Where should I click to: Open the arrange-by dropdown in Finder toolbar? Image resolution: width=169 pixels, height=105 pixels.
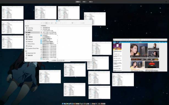52,23
